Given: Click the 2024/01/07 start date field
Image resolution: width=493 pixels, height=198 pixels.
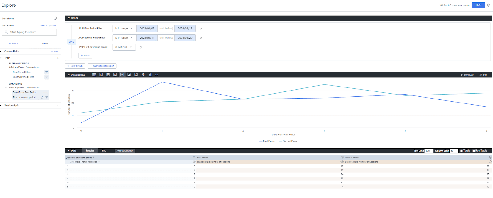Looking at the screenshot, I should (x=147, y=29).
